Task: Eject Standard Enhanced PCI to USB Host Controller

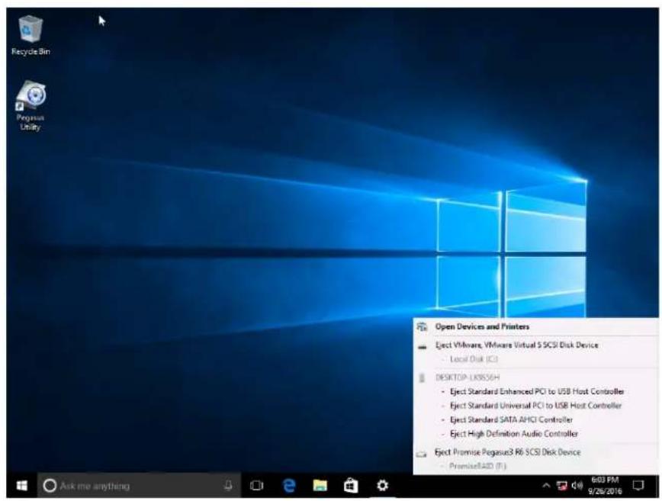Action: click(x=537, y=391)
